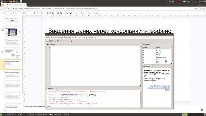The image size is (206, 116).
Task: Click the Paint format icon in Slides
Action: [x=38, y=13]
